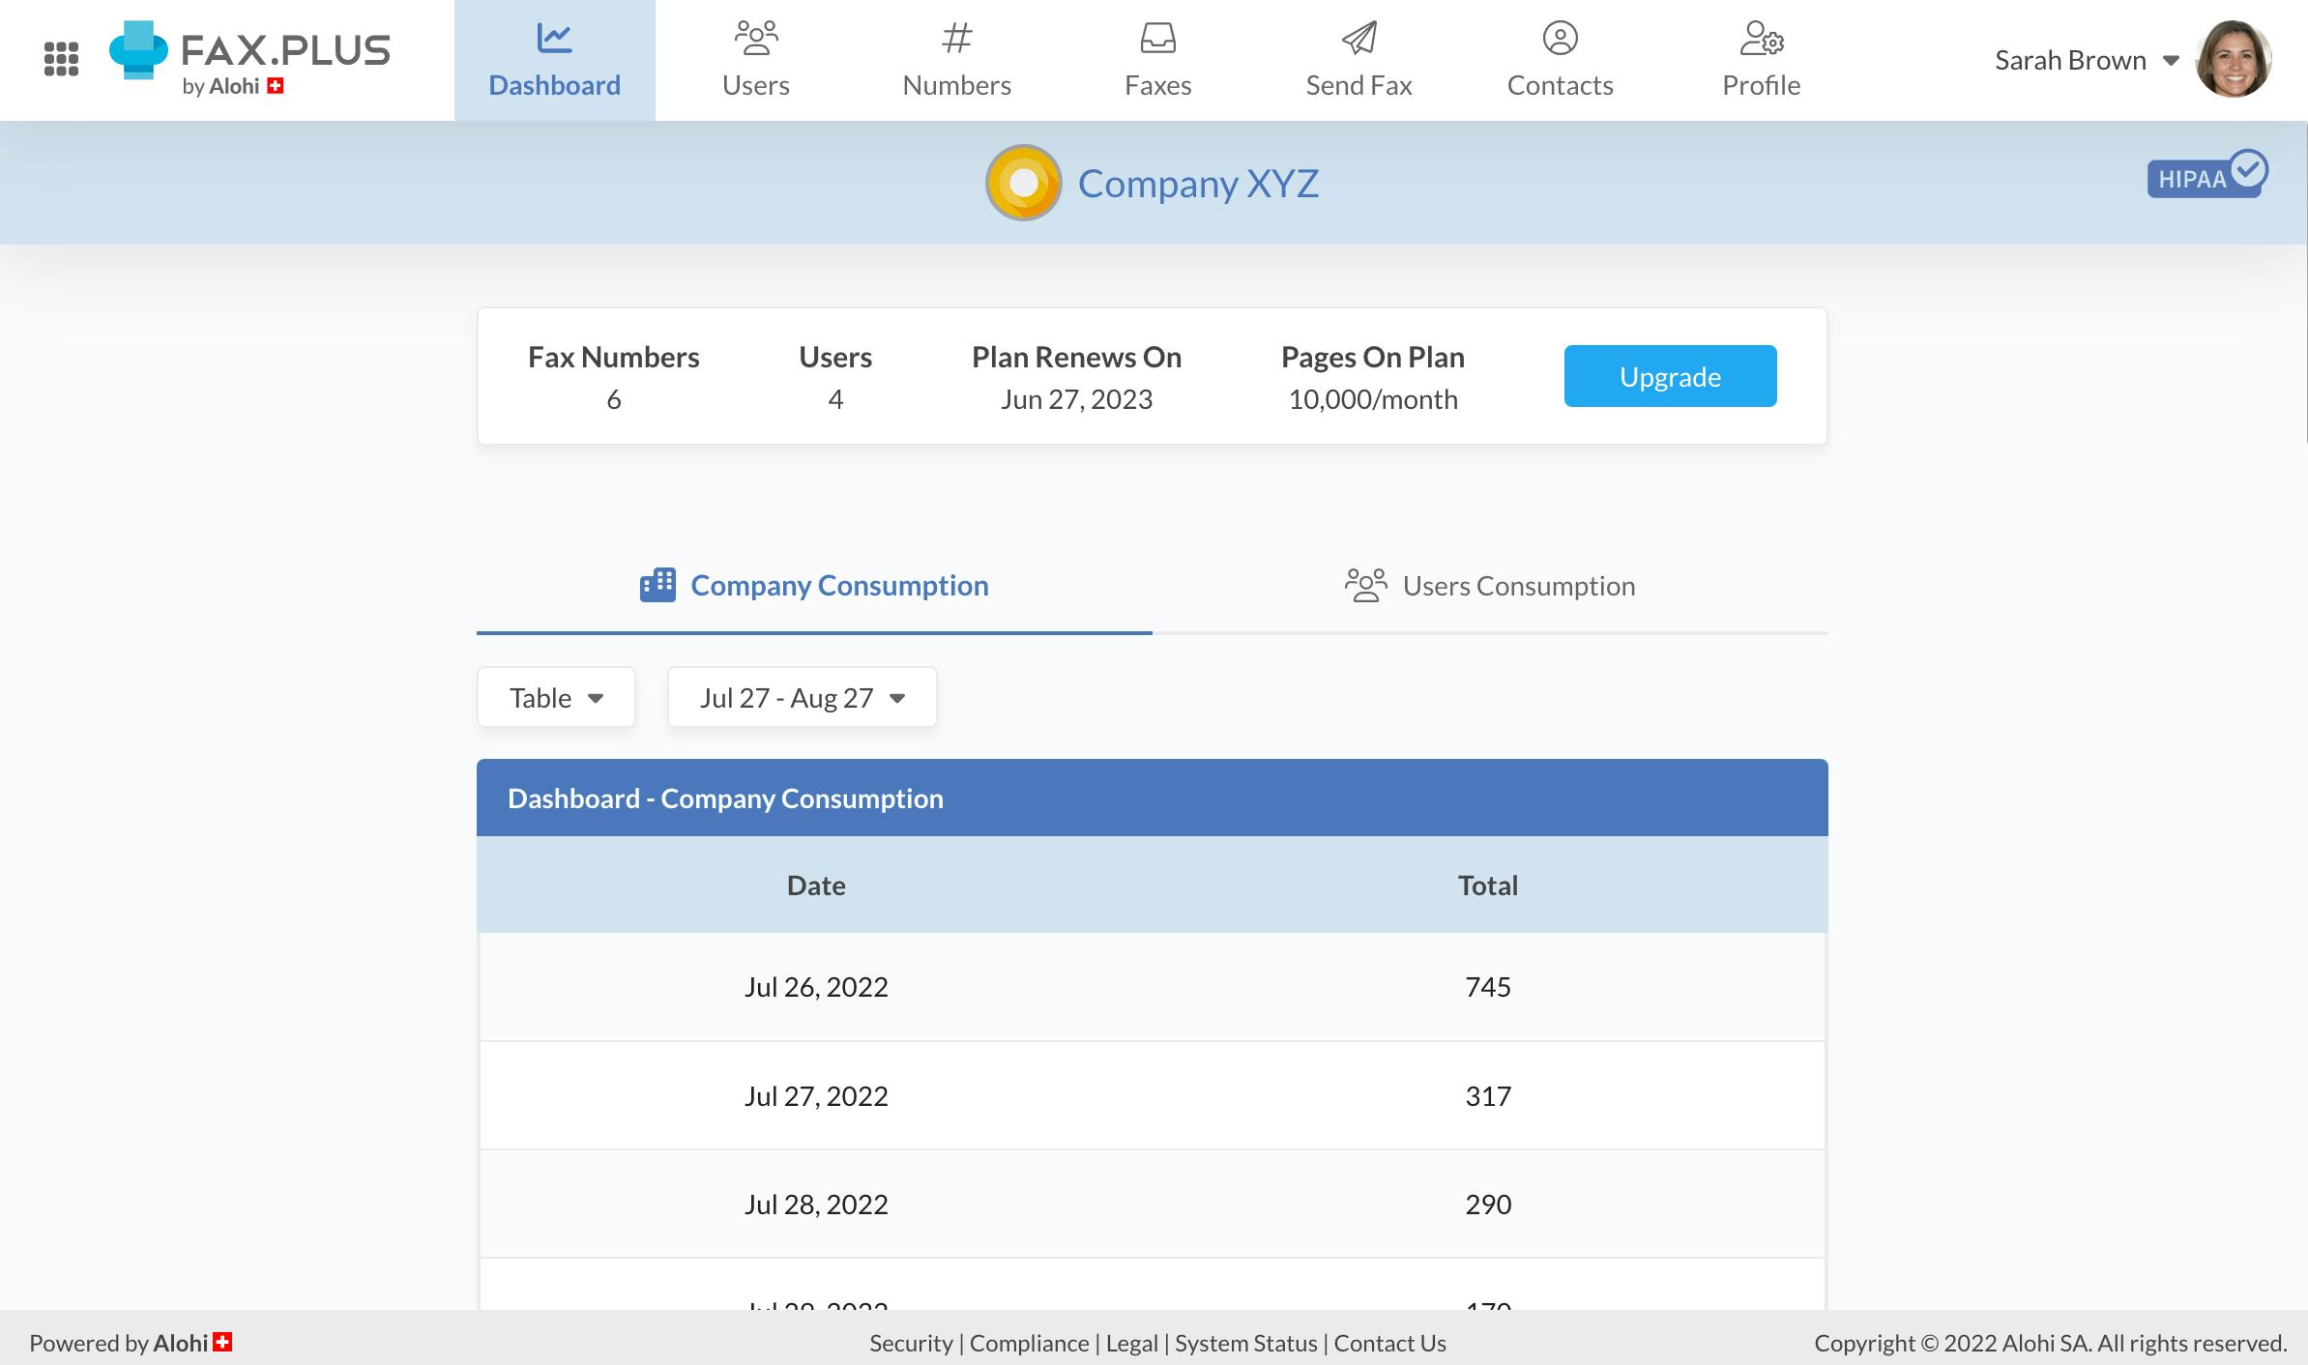
Task: Click the Profile settings icon
Action: tap(1760, 39)
